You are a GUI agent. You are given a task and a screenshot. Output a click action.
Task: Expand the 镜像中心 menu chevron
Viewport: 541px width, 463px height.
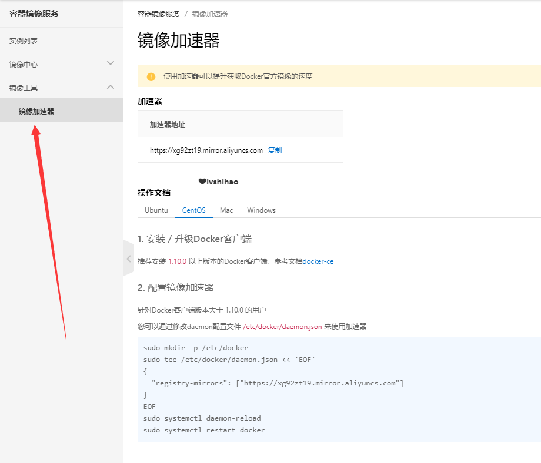111,63
